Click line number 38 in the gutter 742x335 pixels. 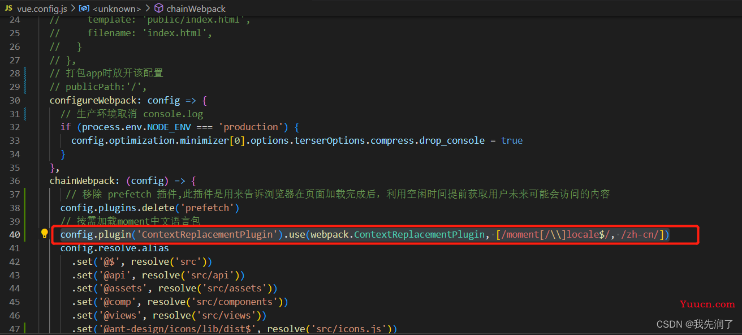15,208
